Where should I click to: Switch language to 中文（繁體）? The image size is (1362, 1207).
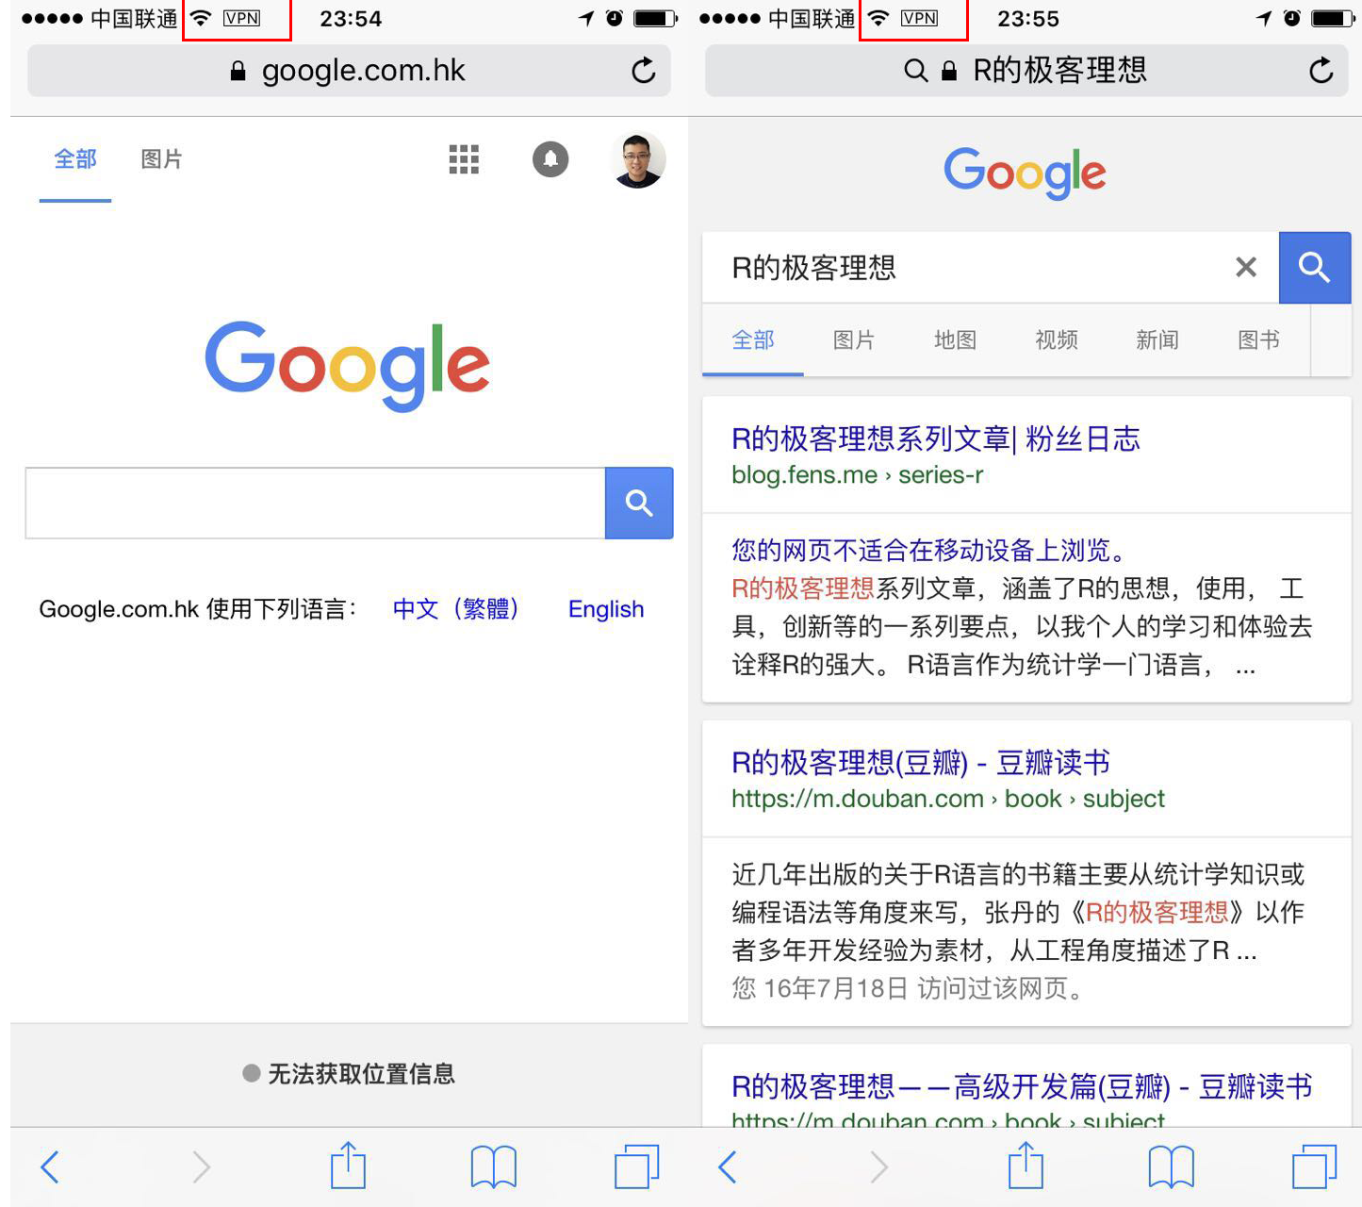(456, 609)
